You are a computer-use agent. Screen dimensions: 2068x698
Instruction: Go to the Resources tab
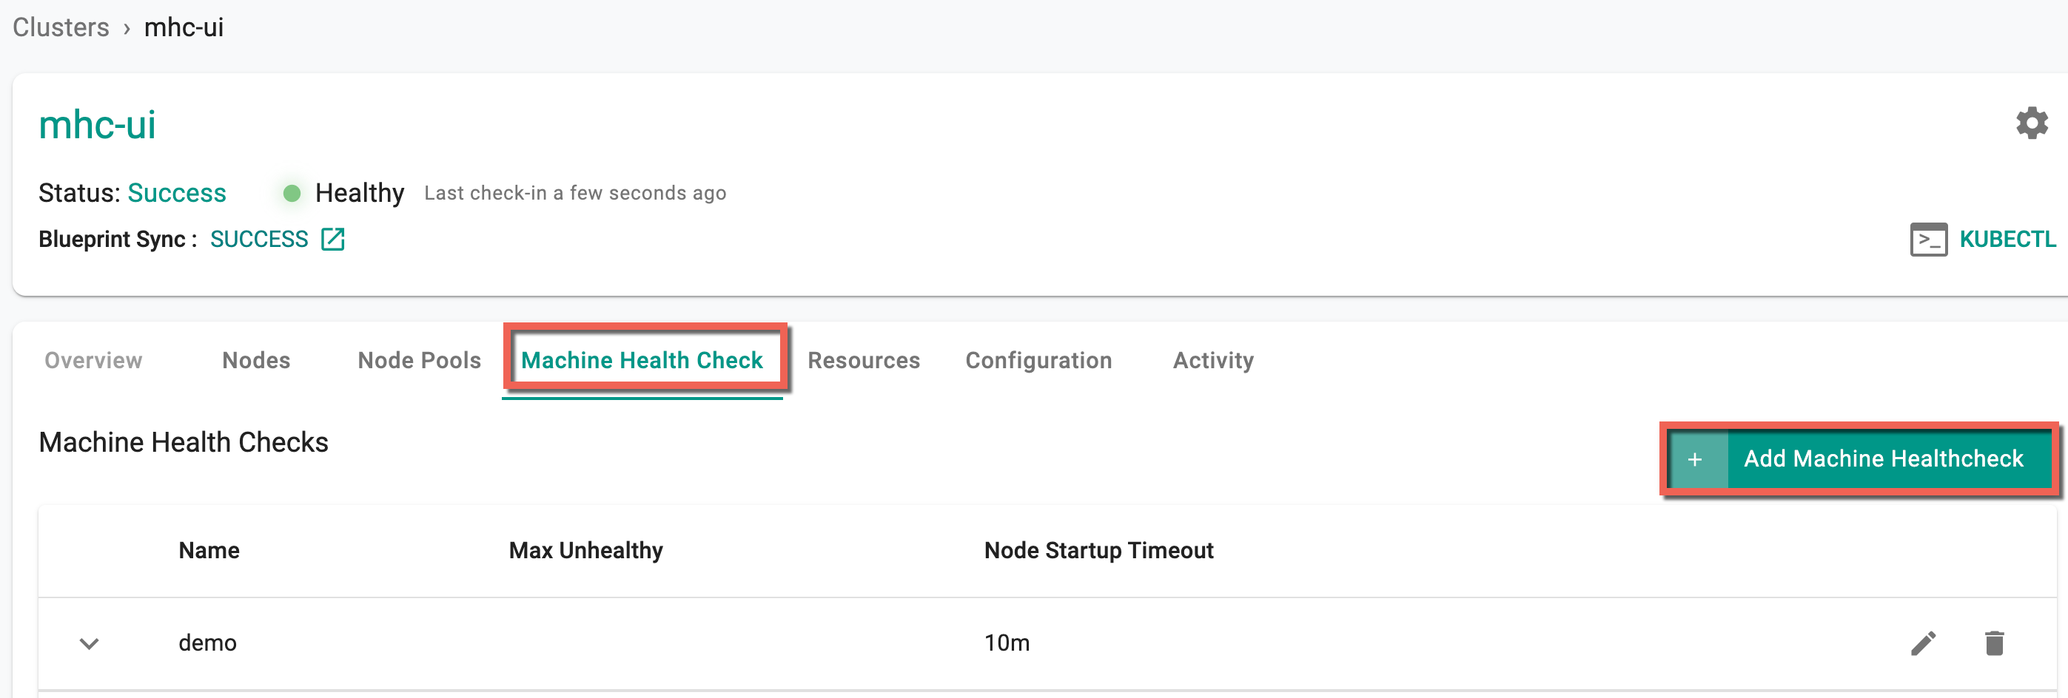coord(864,360)
